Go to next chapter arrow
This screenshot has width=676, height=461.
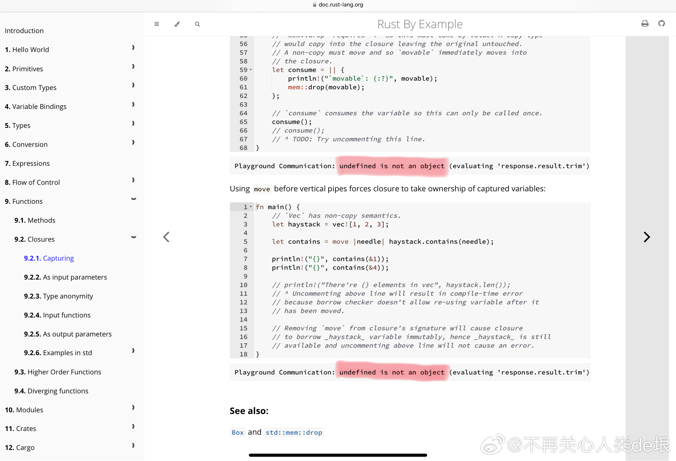pos(646,237)
